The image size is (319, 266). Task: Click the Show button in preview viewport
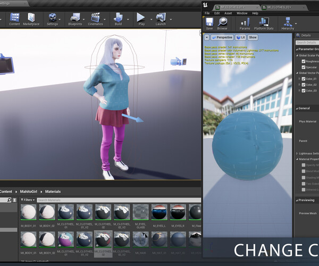pos(253,37)
